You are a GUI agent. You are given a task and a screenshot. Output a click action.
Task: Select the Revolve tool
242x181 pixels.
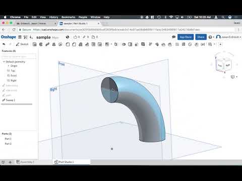(41, 44)
